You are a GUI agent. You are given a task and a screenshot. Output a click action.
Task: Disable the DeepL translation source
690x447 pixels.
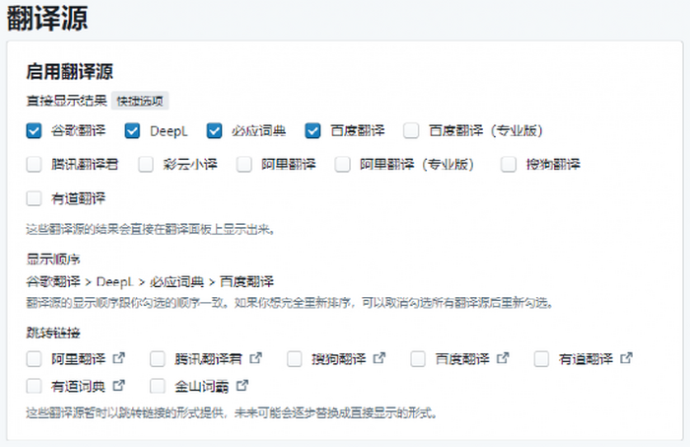point(133,130)
